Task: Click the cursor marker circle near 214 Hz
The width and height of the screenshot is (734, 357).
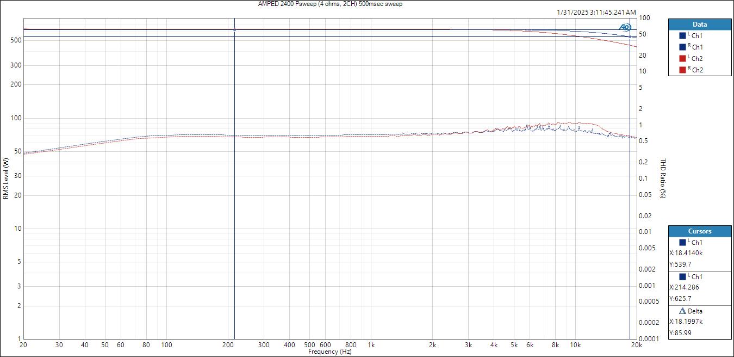Action: coord(234,30)
